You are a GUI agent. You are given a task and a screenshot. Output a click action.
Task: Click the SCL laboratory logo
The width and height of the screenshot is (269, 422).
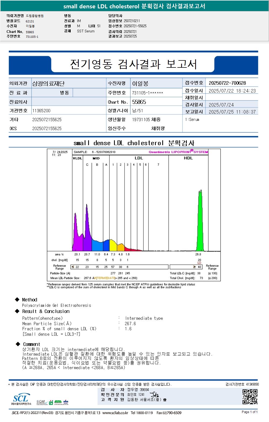[21, 399]
